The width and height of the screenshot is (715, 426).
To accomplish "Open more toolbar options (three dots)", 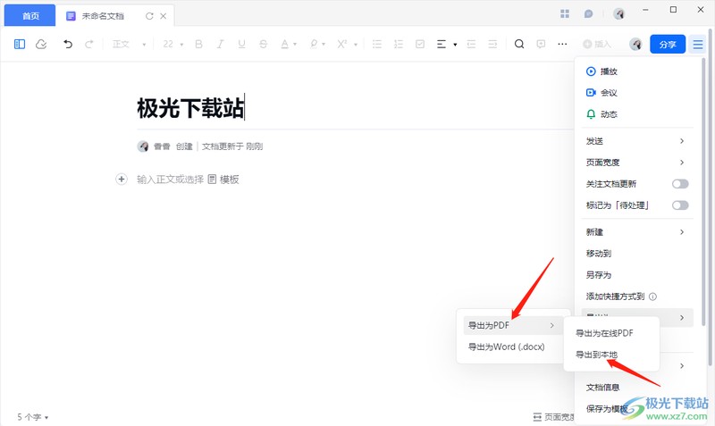I will (x=562, y=44).
